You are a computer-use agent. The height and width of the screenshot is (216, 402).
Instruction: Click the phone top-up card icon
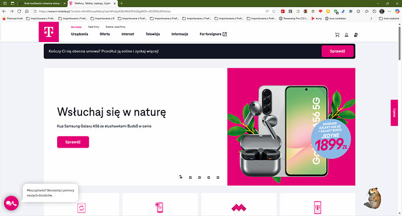click(159, 207)
